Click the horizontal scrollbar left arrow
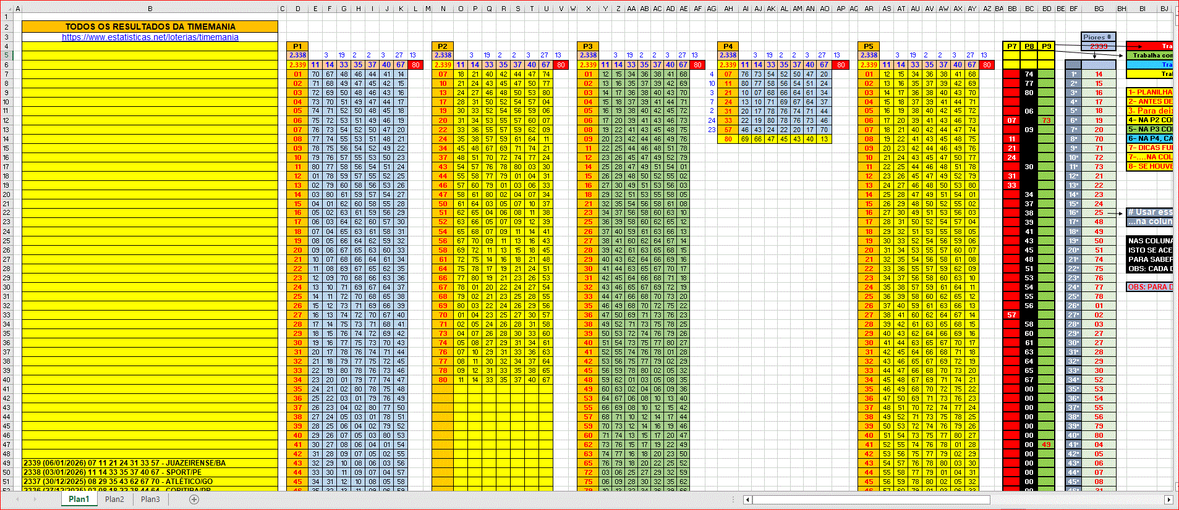1179x510 pixels. point(747,500)
